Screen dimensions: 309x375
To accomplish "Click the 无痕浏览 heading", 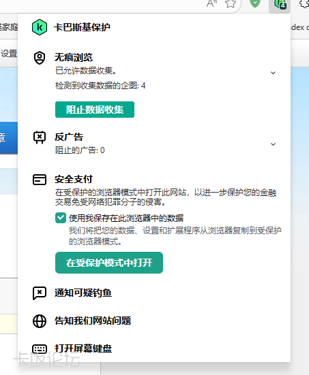I will 74,57.
